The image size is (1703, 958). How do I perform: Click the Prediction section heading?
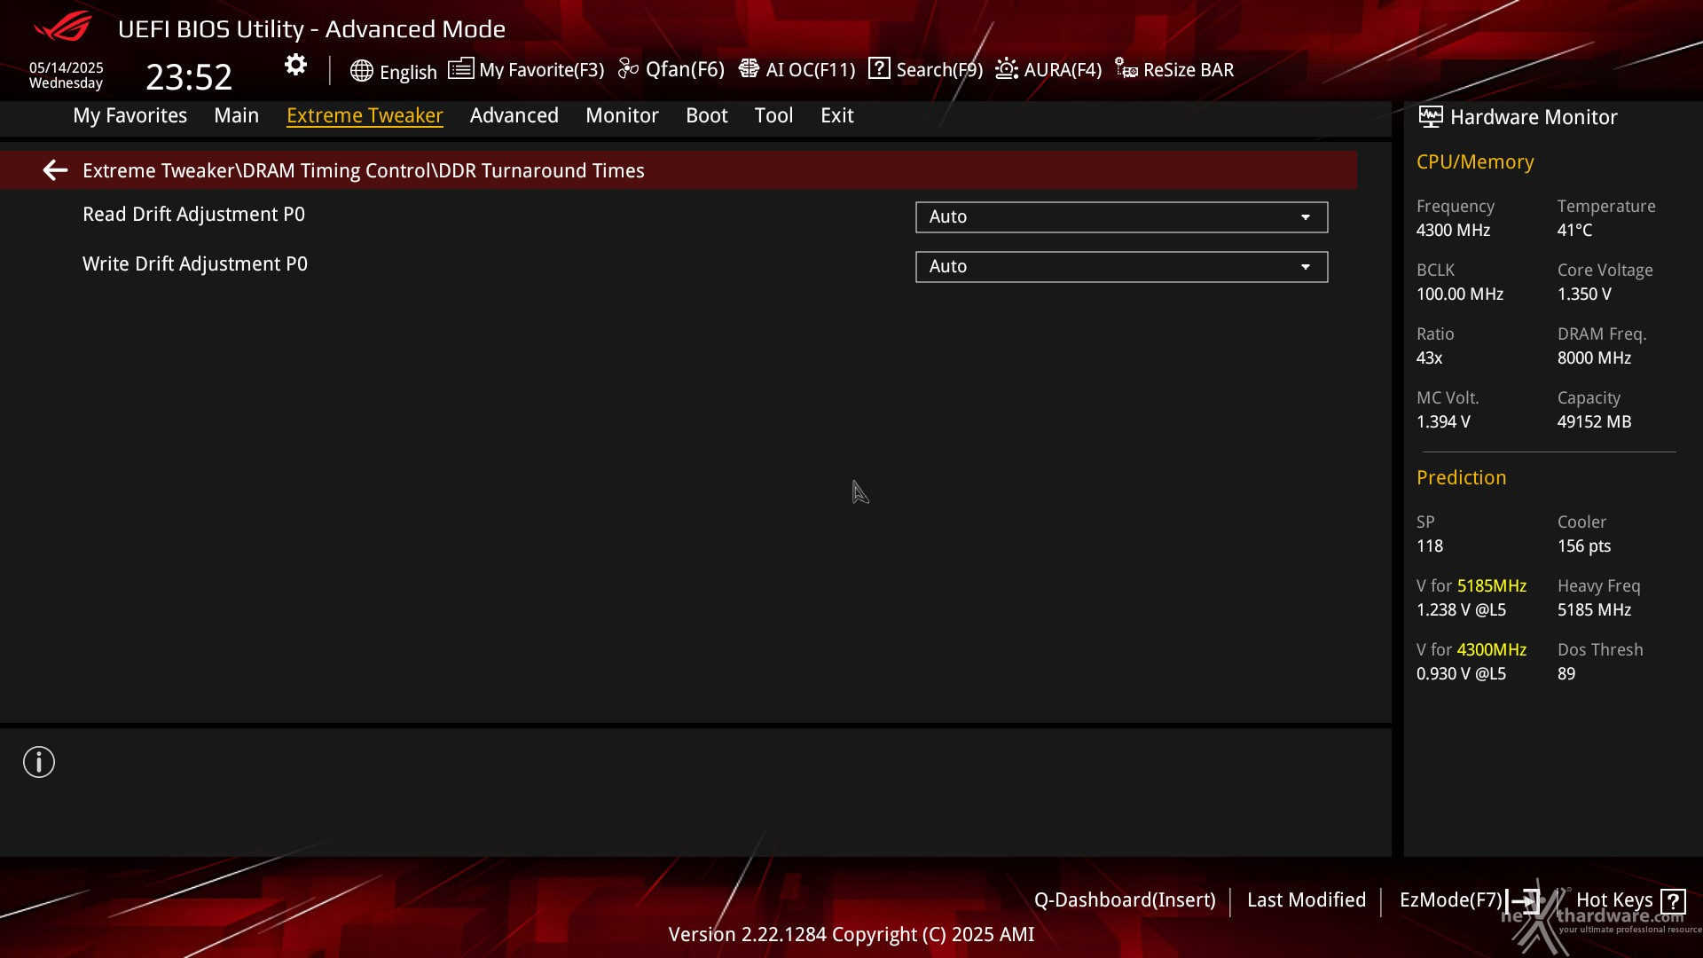[1461, 478]
